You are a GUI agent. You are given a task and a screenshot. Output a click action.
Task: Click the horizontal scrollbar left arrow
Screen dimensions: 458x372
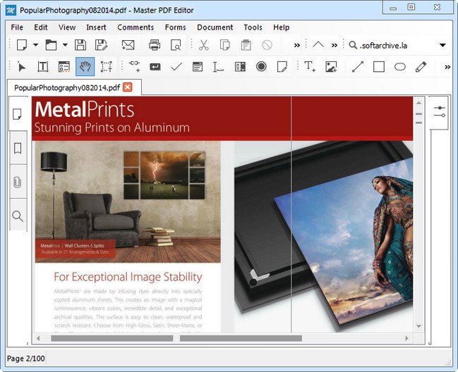click(x=38, y=338)
